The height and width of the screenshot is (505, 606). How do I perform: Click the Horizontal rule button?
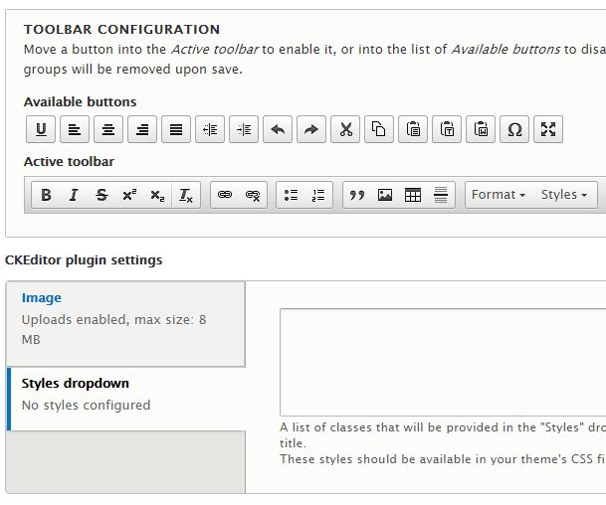pyautogui.click(x=441, y=195)
